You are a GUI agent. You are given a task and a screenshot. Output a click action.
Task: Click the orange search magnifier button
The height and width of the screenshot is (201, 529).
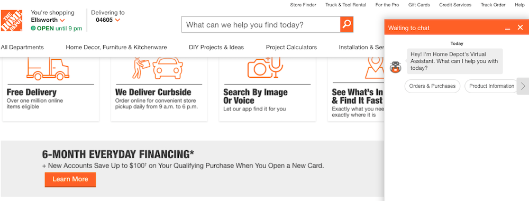click(346, 24)
